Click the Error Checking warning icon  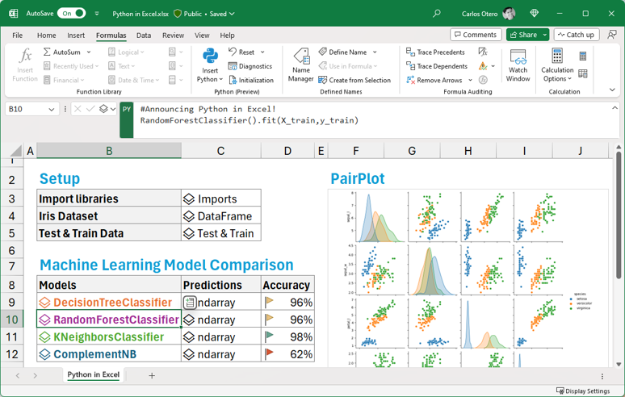(x=483, y=66)
